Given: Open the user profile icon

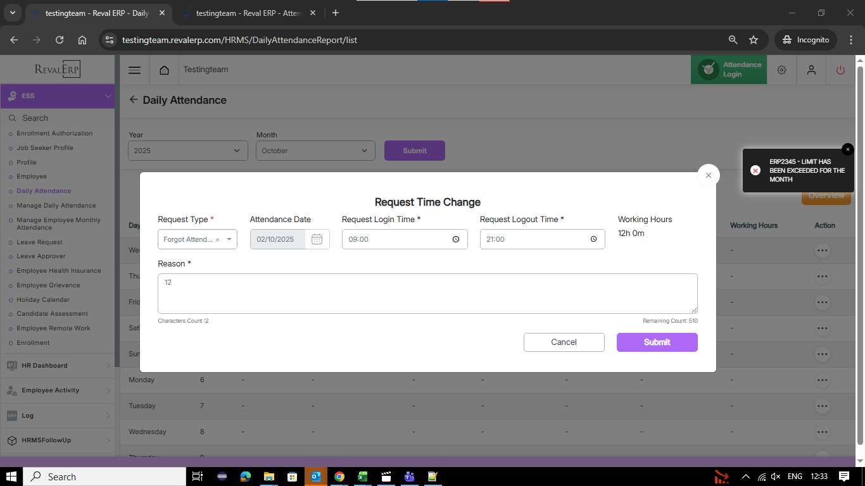Looking at the screenshot, I should [811, 70].
